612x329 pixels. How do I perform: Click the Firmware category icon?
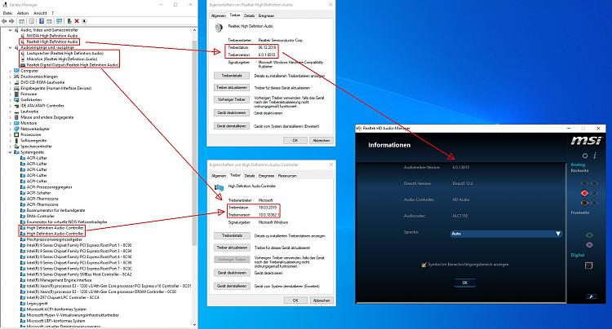coord(16,94)
